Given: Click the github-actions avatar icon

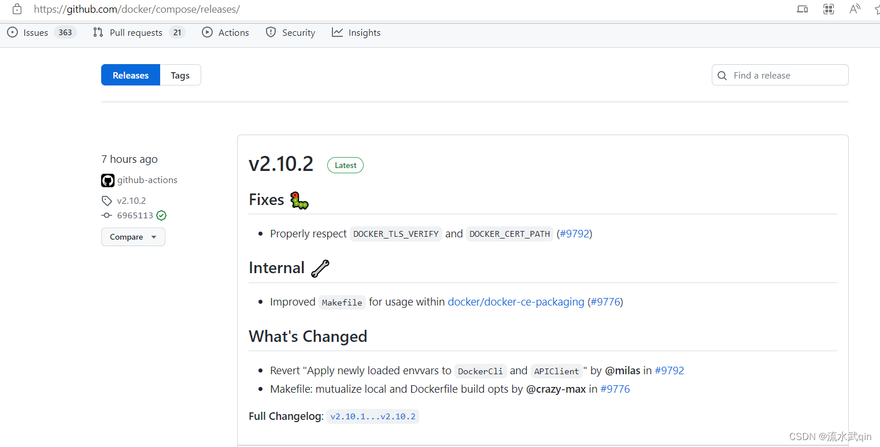Looking at the screenshot, I should coord(108,180).
